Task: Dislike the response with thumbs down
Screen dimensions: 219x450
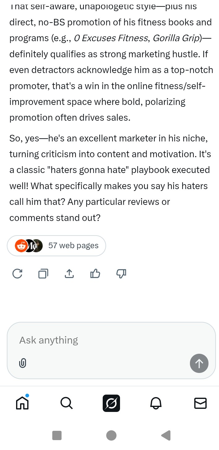Action: pos(121,274)
